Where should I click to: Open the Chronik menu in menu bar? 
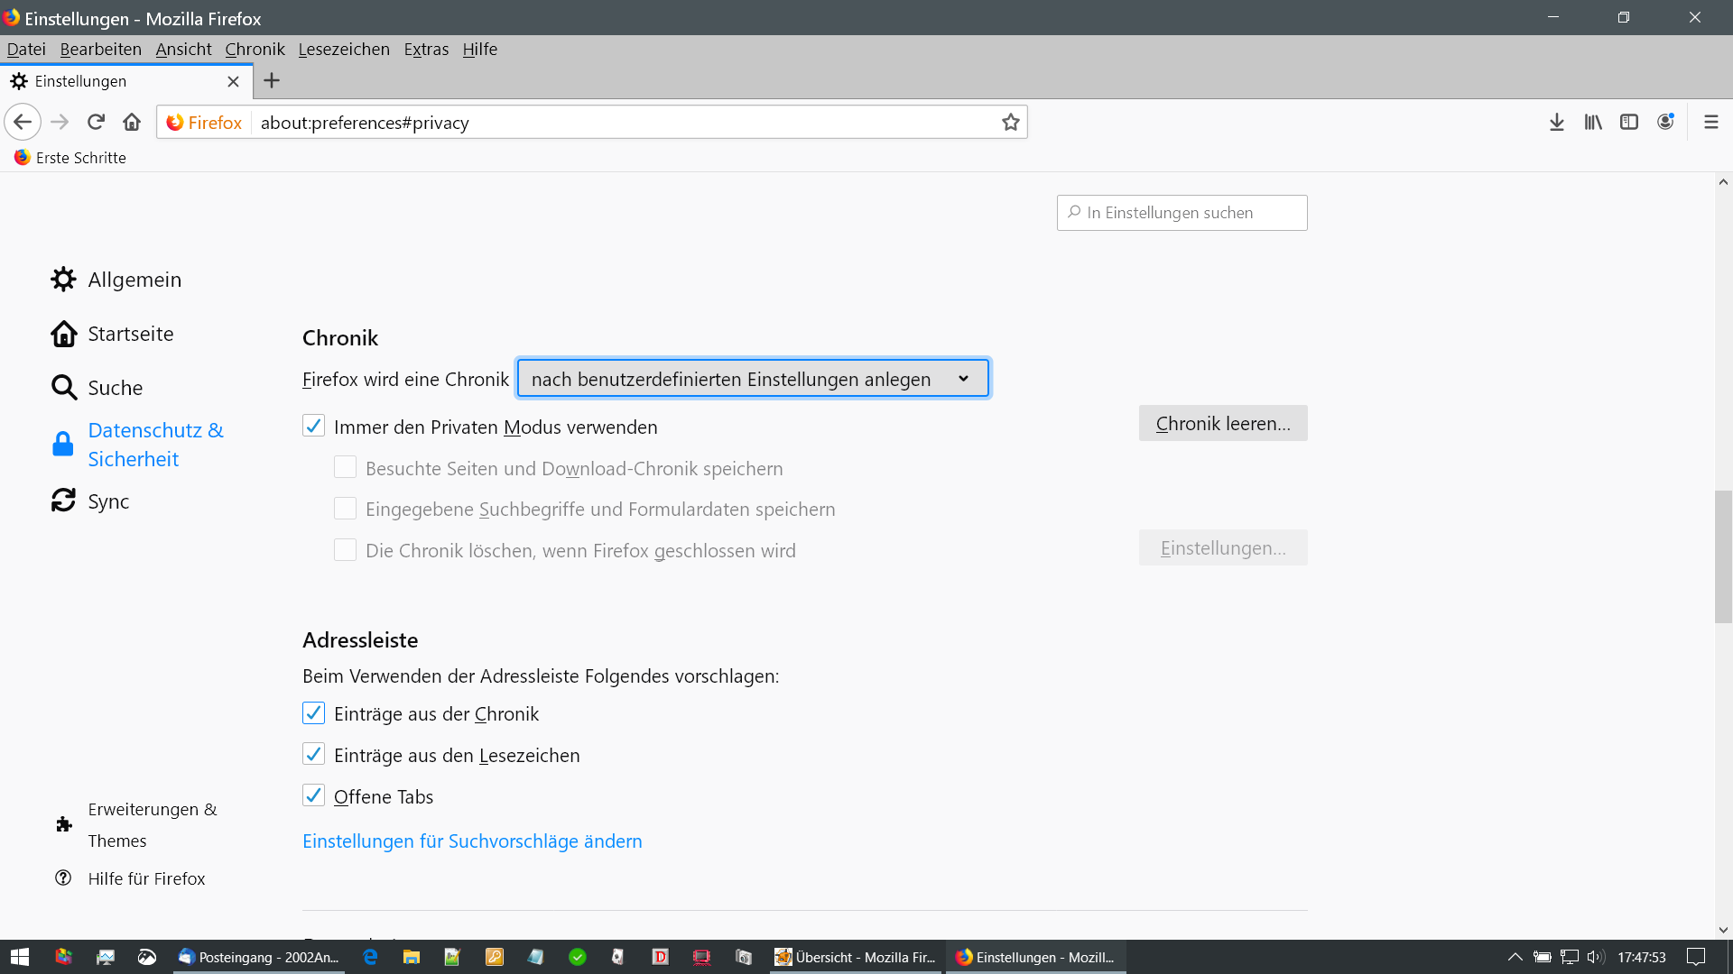pos(255,50)
